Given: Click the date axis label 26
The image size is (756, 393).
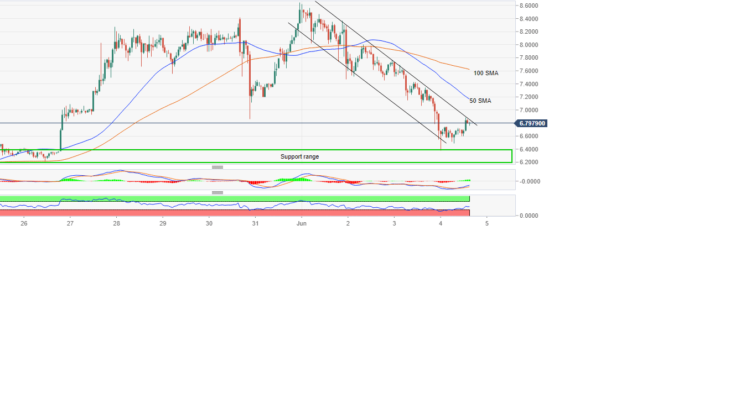Looking at the screenshot, I should 24,224.
